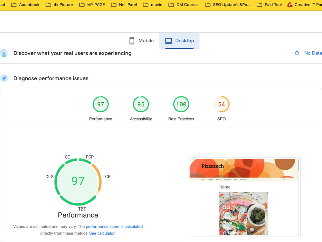Switch to the Desktop tab

pyautogui.click(x=179, y=41)
